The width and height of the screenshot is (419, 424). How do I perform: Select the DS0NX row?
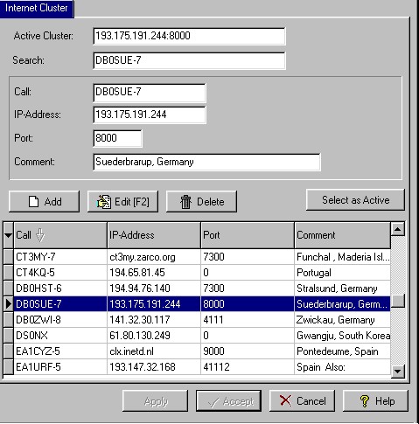[x=198, y=336]
